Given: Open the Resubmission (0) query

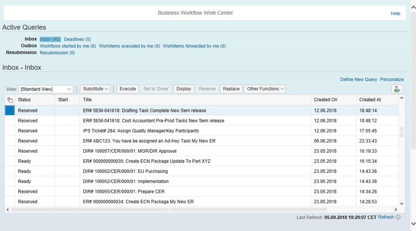Looking at the screenshot, I should click(57, 52).
